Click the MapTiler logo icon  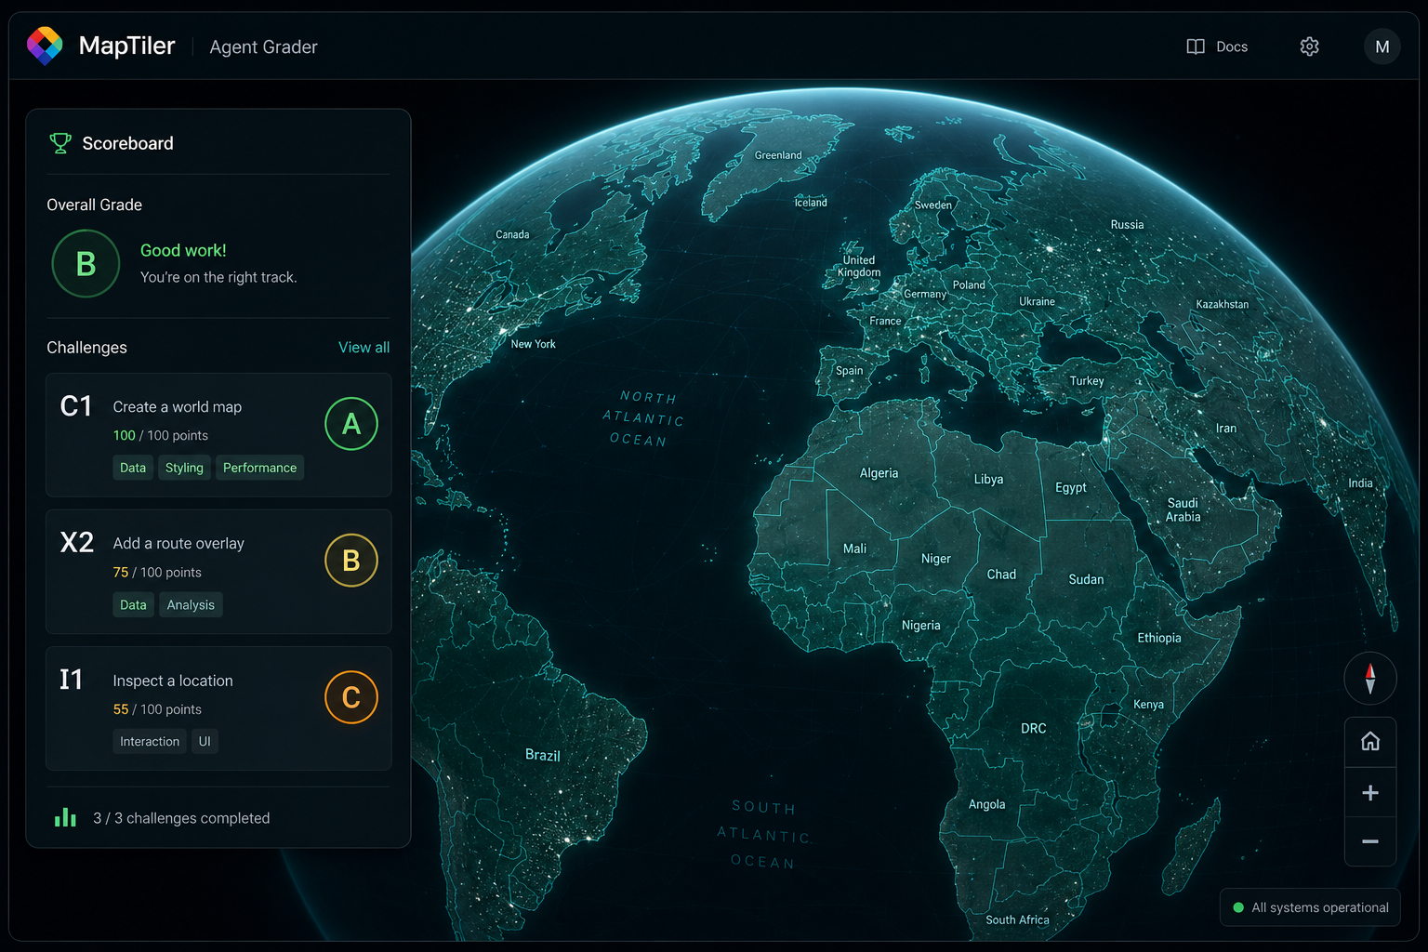coord(45,46)
